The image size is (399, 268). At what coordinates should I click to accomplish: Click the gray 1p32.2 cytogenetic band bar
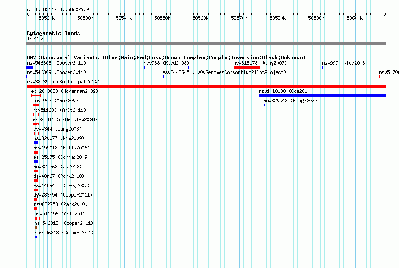pos(207,44)
